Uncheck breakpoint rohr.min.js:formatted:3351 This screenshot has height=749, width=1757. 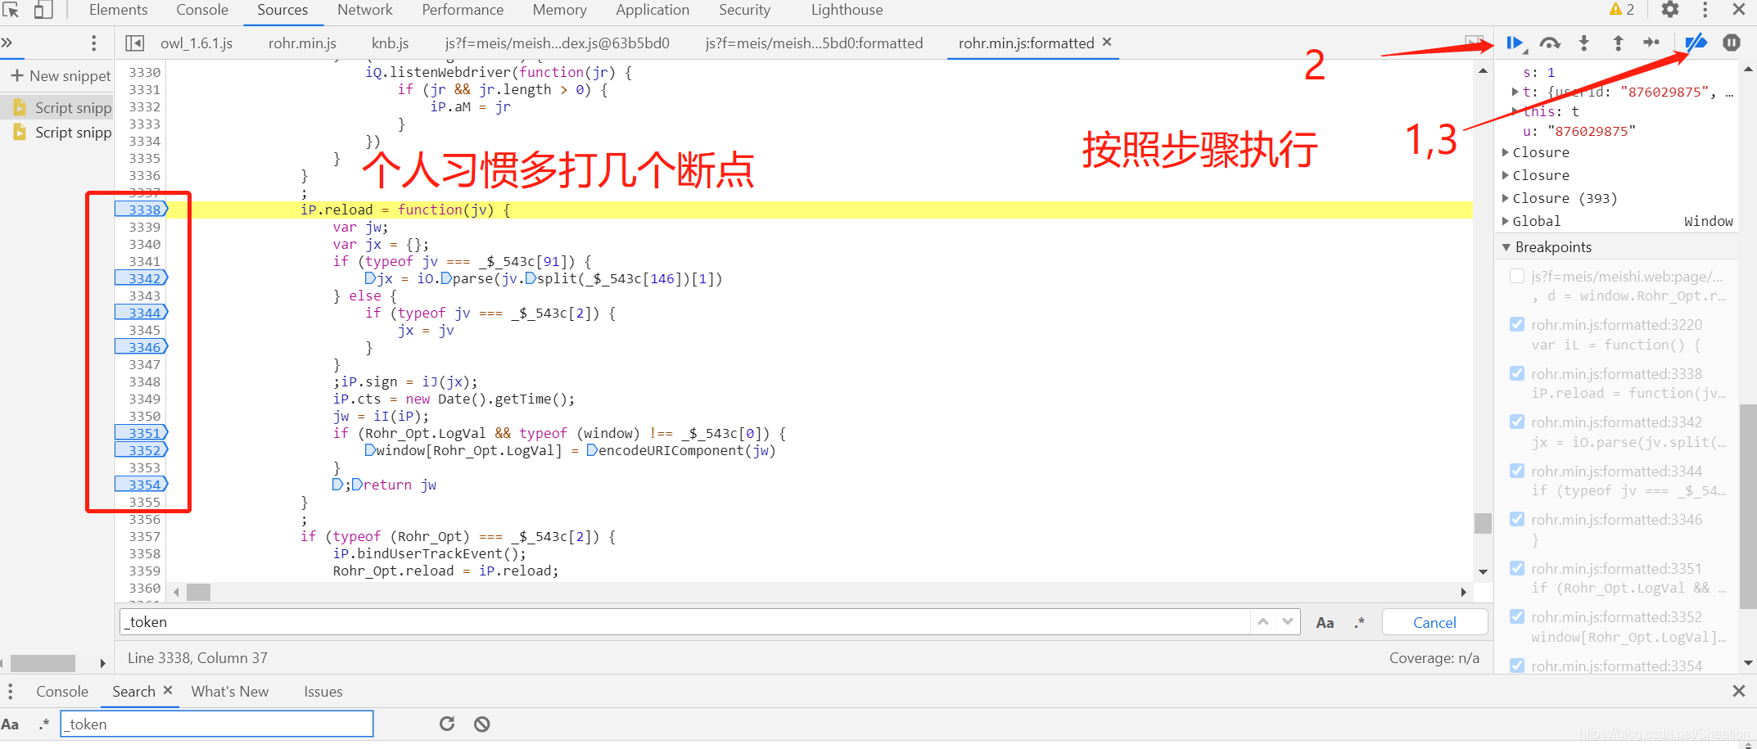tap(1517, 569)
